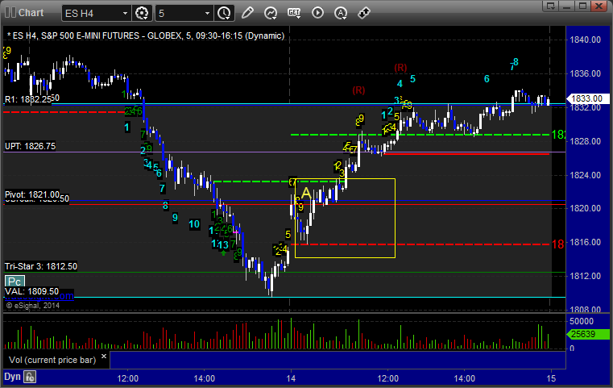The image size is (613, 388).
Task: Open the GET studies menu
Action: (x=294, y=13)
